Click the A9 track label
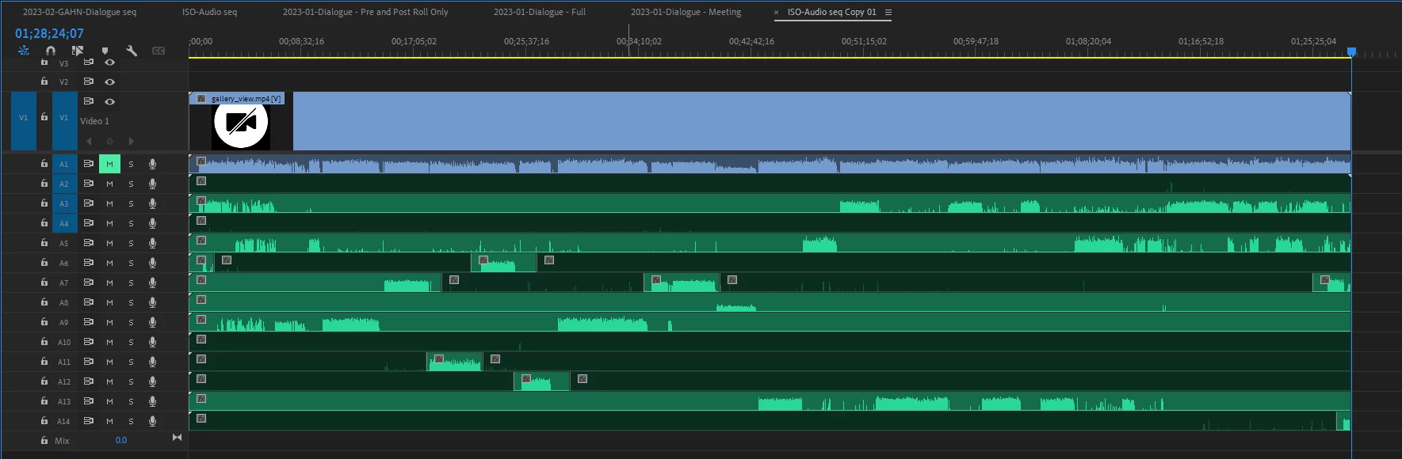Image resolution: width=1402 pixels, height=459 pixels. (x=64, y=322)
